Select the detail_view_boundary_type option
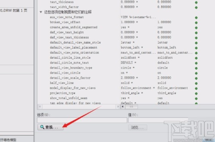 coord(71,68)
